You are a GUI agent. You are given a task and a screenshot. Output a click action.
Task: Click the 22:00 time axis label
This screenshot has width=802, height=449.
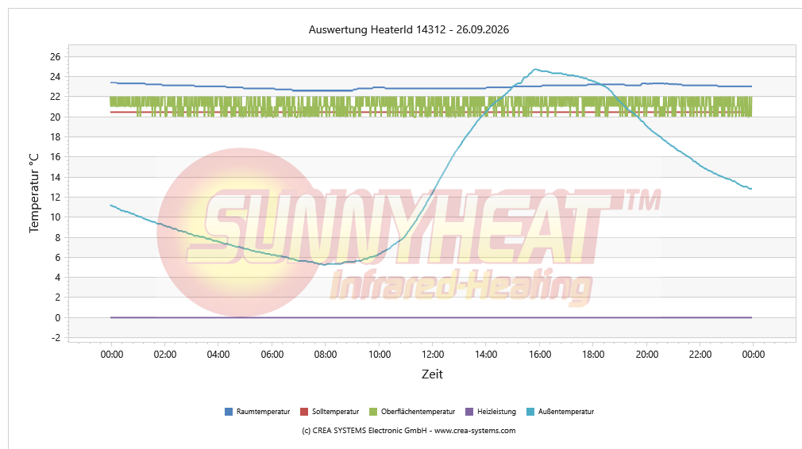(x=700, y=355)
